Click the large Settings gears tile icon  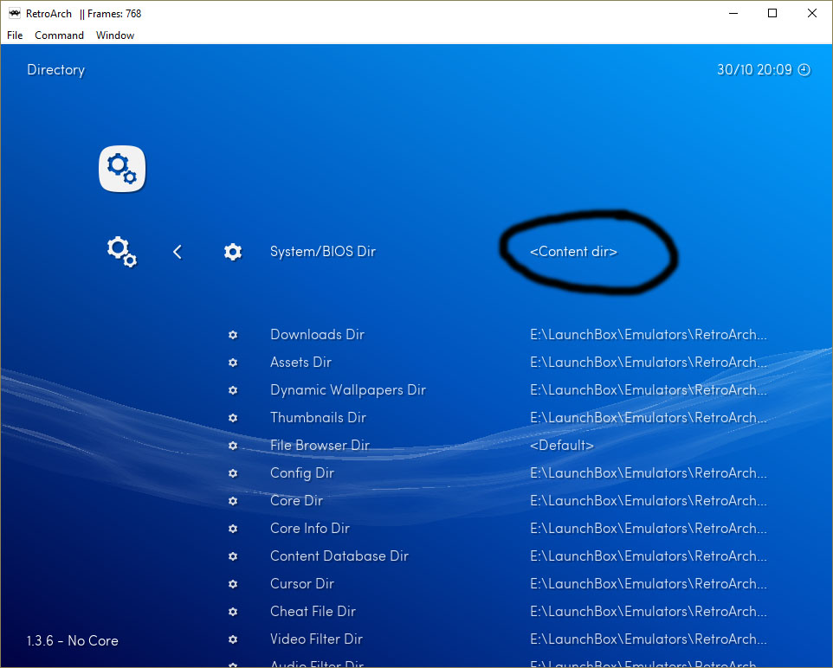(121, 169)
